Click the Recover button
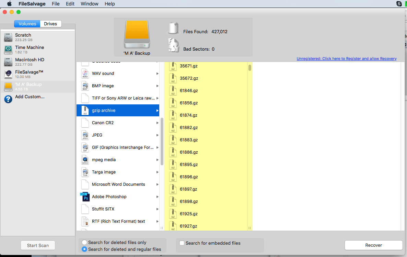This screenshot has width=407, height=257. pyautogui.click(x=373, y=245)
